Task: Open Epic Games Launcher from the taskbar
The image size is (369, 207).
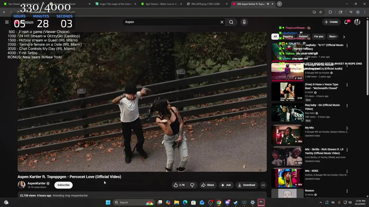Action: coord(261,202)
